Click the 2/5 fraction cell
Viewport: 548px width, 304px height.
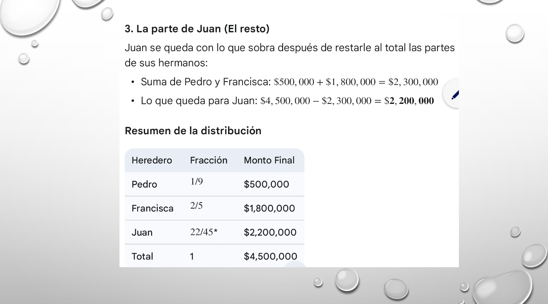click(196, 206)
